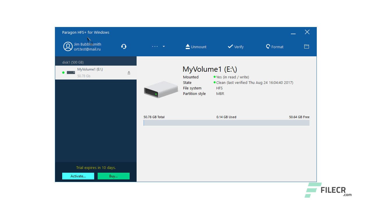Click the drive icon beside MyVolume1
The image size is (372, 209).
point(71,73)
